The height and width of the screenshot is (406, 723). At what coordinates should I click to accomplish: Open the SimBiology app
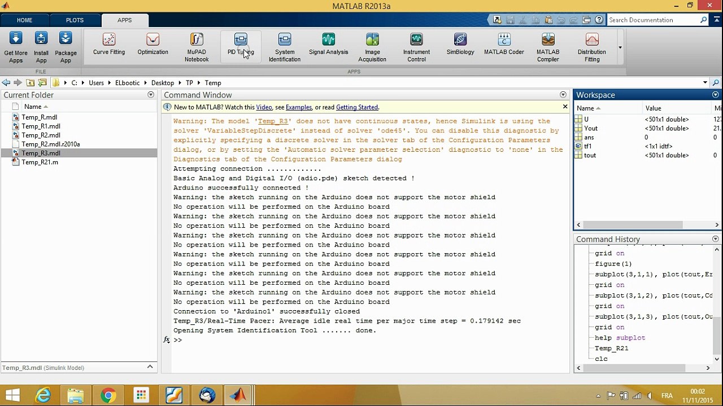click(460, 45)
